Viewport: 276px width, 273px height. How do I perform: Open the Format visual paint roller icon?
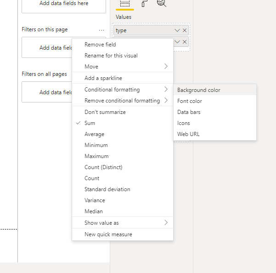point(144,4)
